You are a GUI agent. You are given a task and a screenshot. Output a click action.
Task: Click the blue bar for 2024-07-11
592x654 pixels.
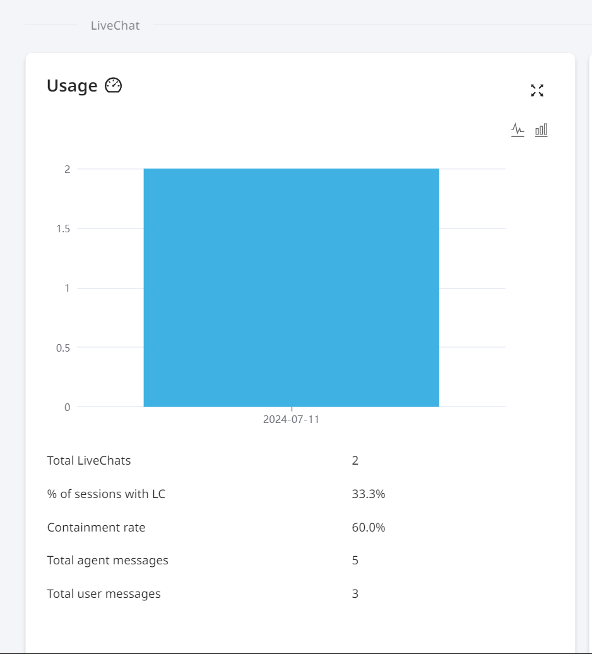292,288
